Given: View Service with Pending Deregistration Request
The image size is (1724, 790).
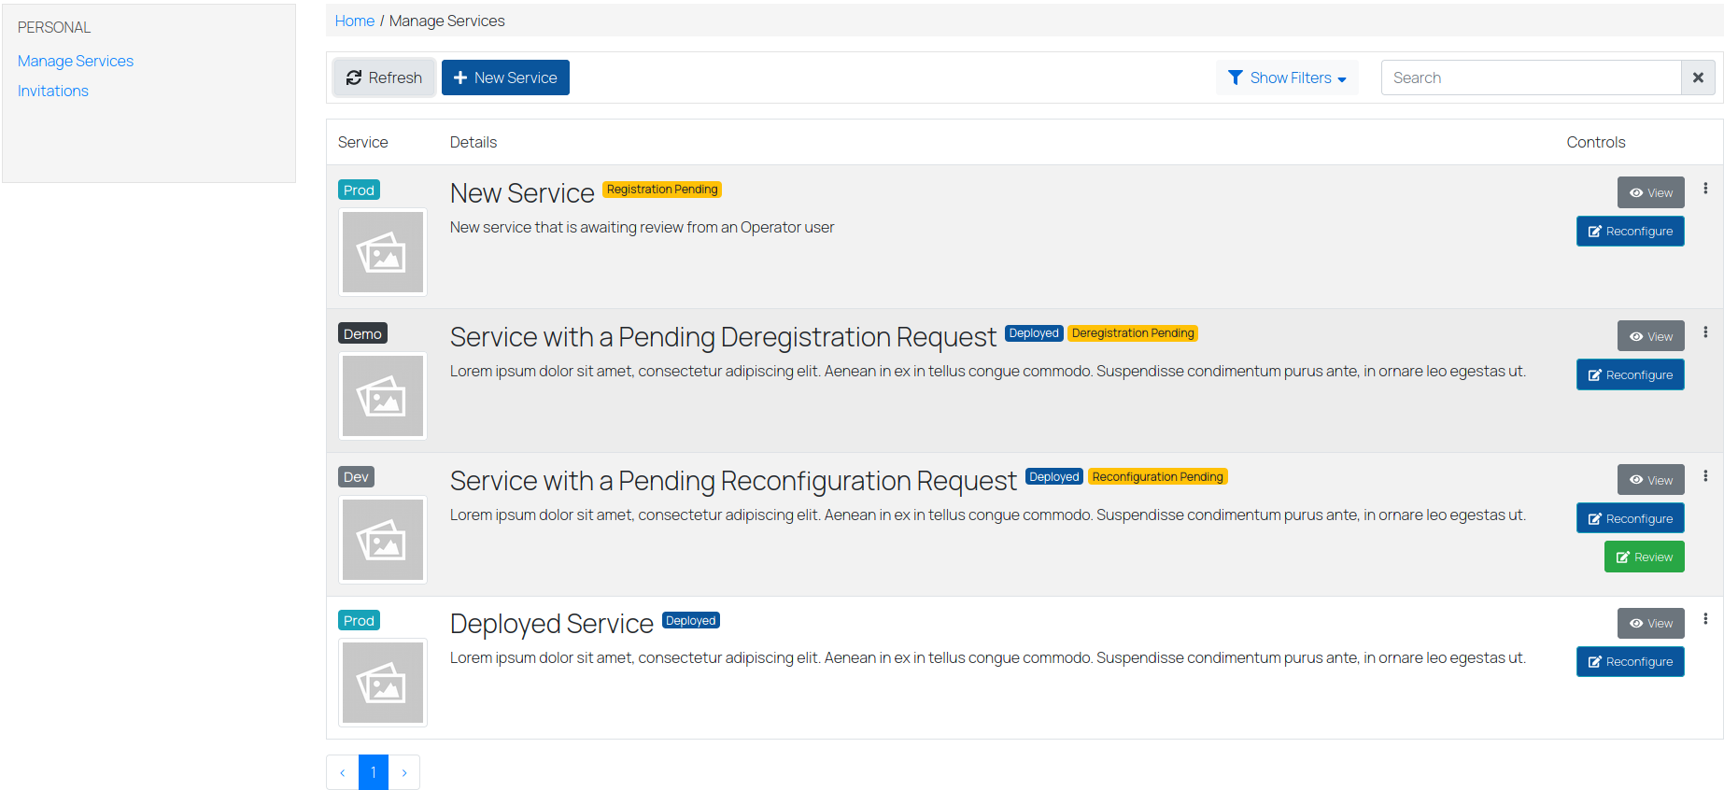Looking at the screenshot, I should 1651,336.
